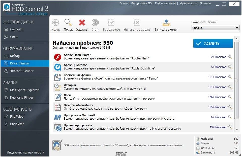242x157 pixels.
Task: View details magnifier for Apple Quicktime
Action: click(230, 67)
